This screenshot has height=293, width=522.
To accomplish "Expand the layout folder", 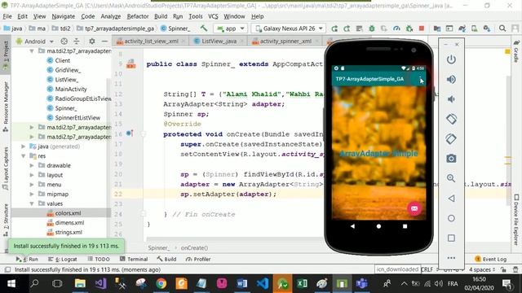I will (x=32, y=175).
